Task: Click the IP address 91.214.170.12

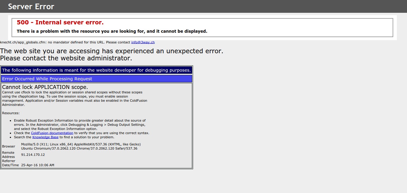Action: point(33,155)
